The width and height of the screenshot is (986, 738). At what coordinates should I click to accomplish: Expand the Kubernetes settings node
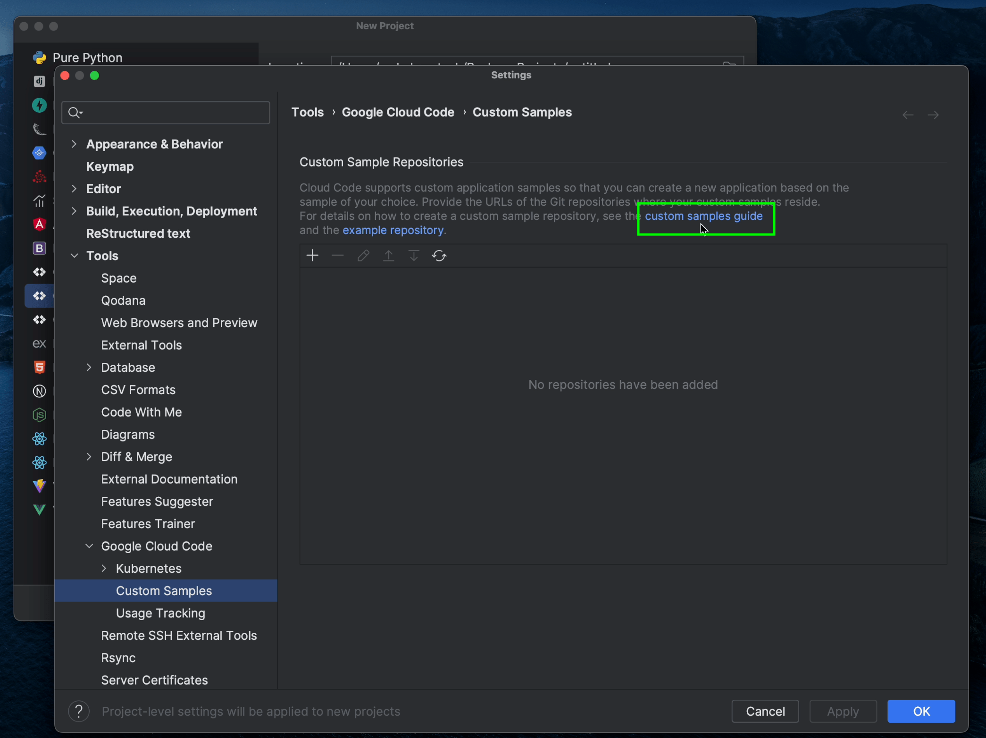[104, 569]
